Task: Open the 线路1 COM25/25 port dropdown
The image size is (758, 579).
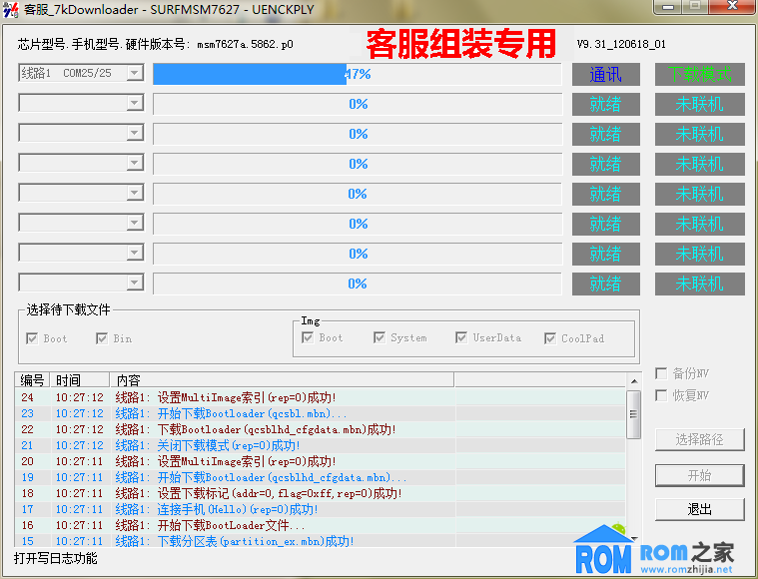Action: pyautogui.click(x=81, y=73)
